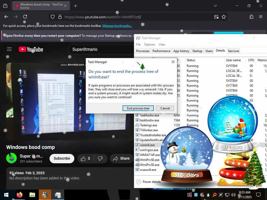Go to YouTube home via logo

click(31, 49)
